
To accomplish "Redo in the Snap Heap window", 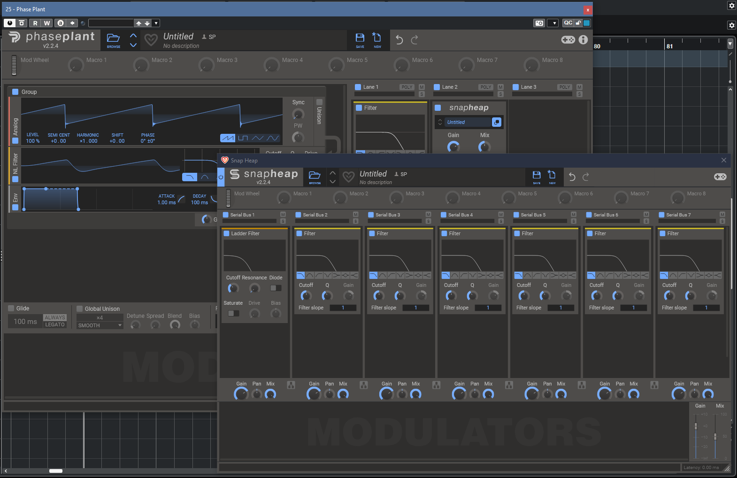I will [x=586, y=177].
